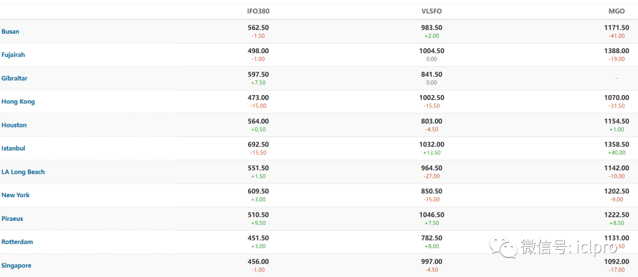The image size is (638, 277).
Task: Click the Rotterdam port link
Action: point(17,242)
